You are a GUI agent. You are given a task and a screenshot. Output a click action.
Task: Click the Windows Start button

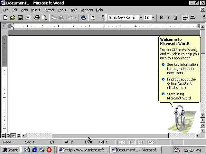(10, 150)
